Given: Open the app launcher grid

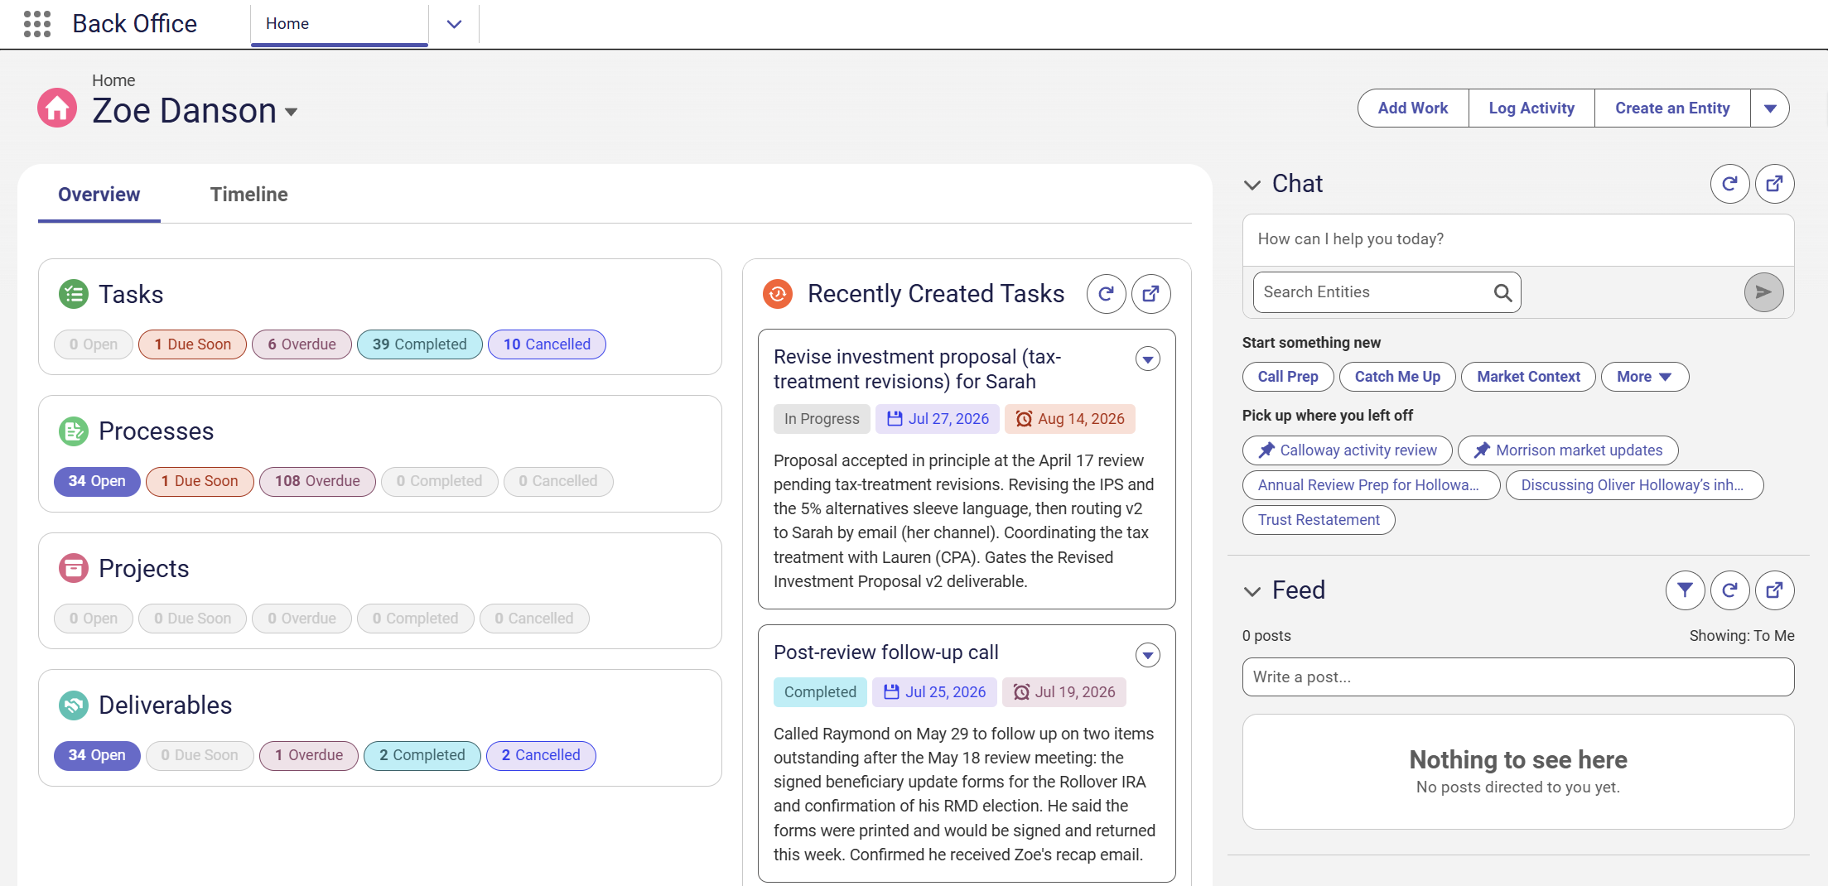Looking at the screenshot, I should click(x=37, y=24).
